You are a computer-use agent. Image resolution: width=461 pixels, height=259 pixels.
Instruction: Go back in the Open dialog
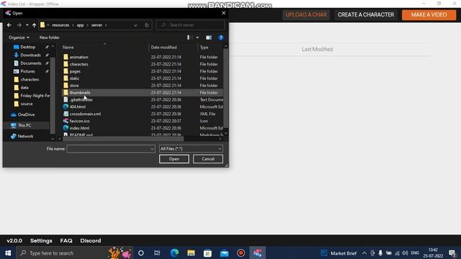pos(9,25)
